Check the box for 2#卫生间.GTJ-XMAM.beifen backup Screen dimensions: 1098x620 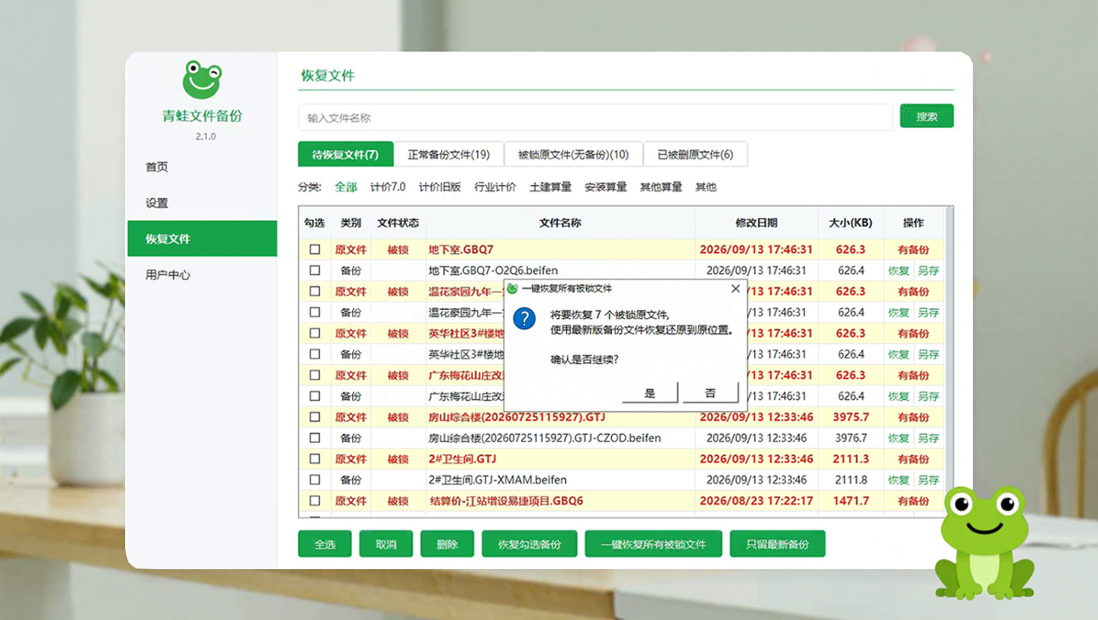(x=315, y=480)
